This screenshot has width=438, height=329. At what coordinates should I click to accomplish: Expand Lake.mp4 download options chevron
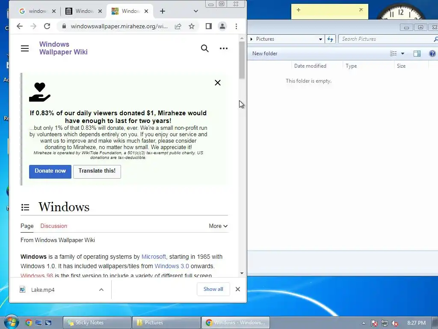[x=101, y=290]
